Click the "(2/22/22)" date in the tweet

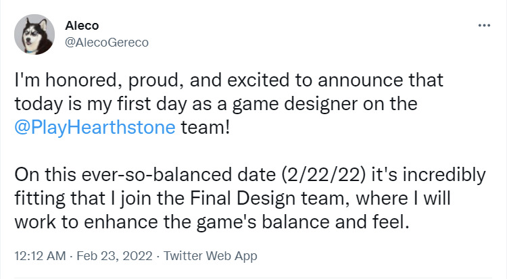(324, 175)
